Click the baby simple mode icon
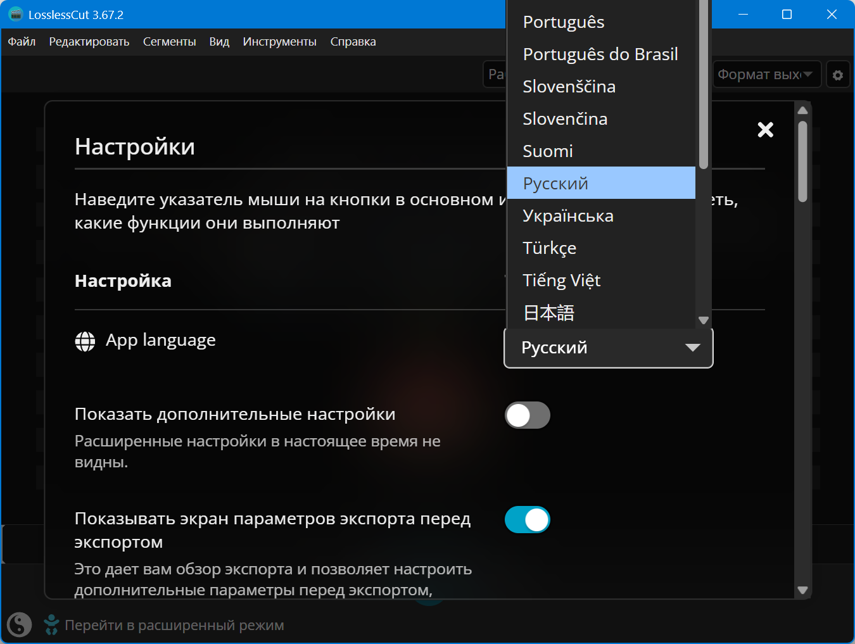 (51, 625)
